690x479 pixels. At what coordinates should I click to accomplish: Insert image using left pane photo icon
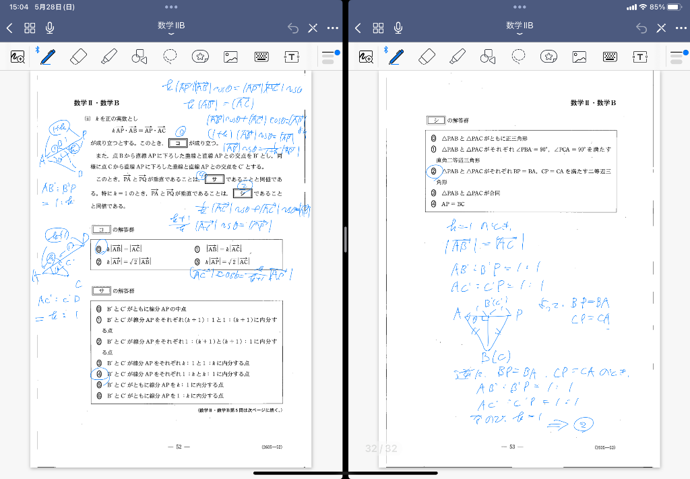tap(231, 57)
